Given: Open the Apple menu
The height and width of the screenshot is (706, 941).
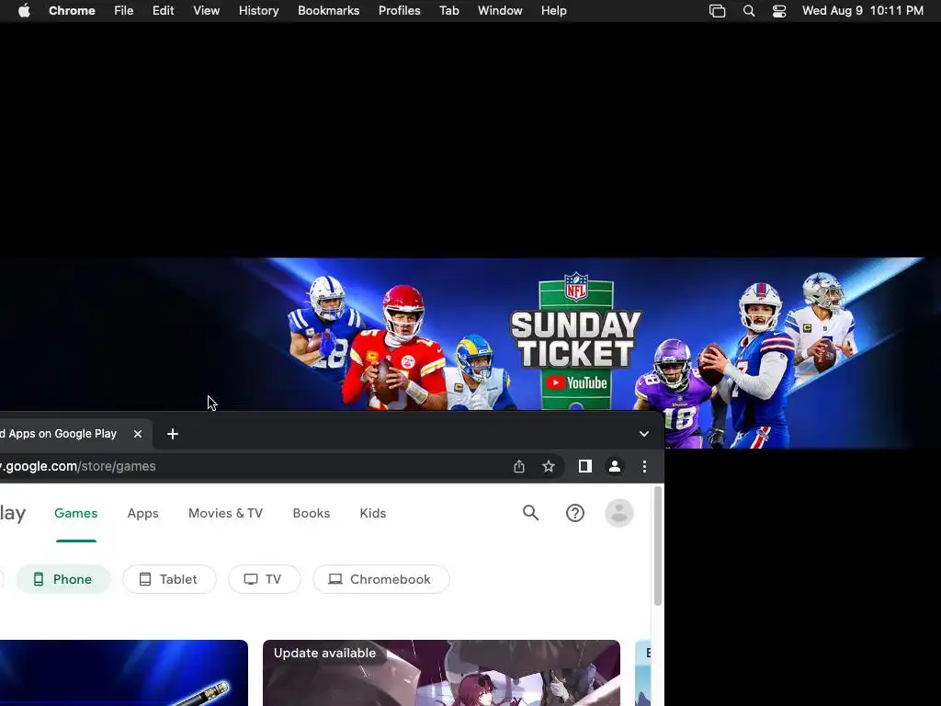Looking at the screenshot, I should (24, 11).
